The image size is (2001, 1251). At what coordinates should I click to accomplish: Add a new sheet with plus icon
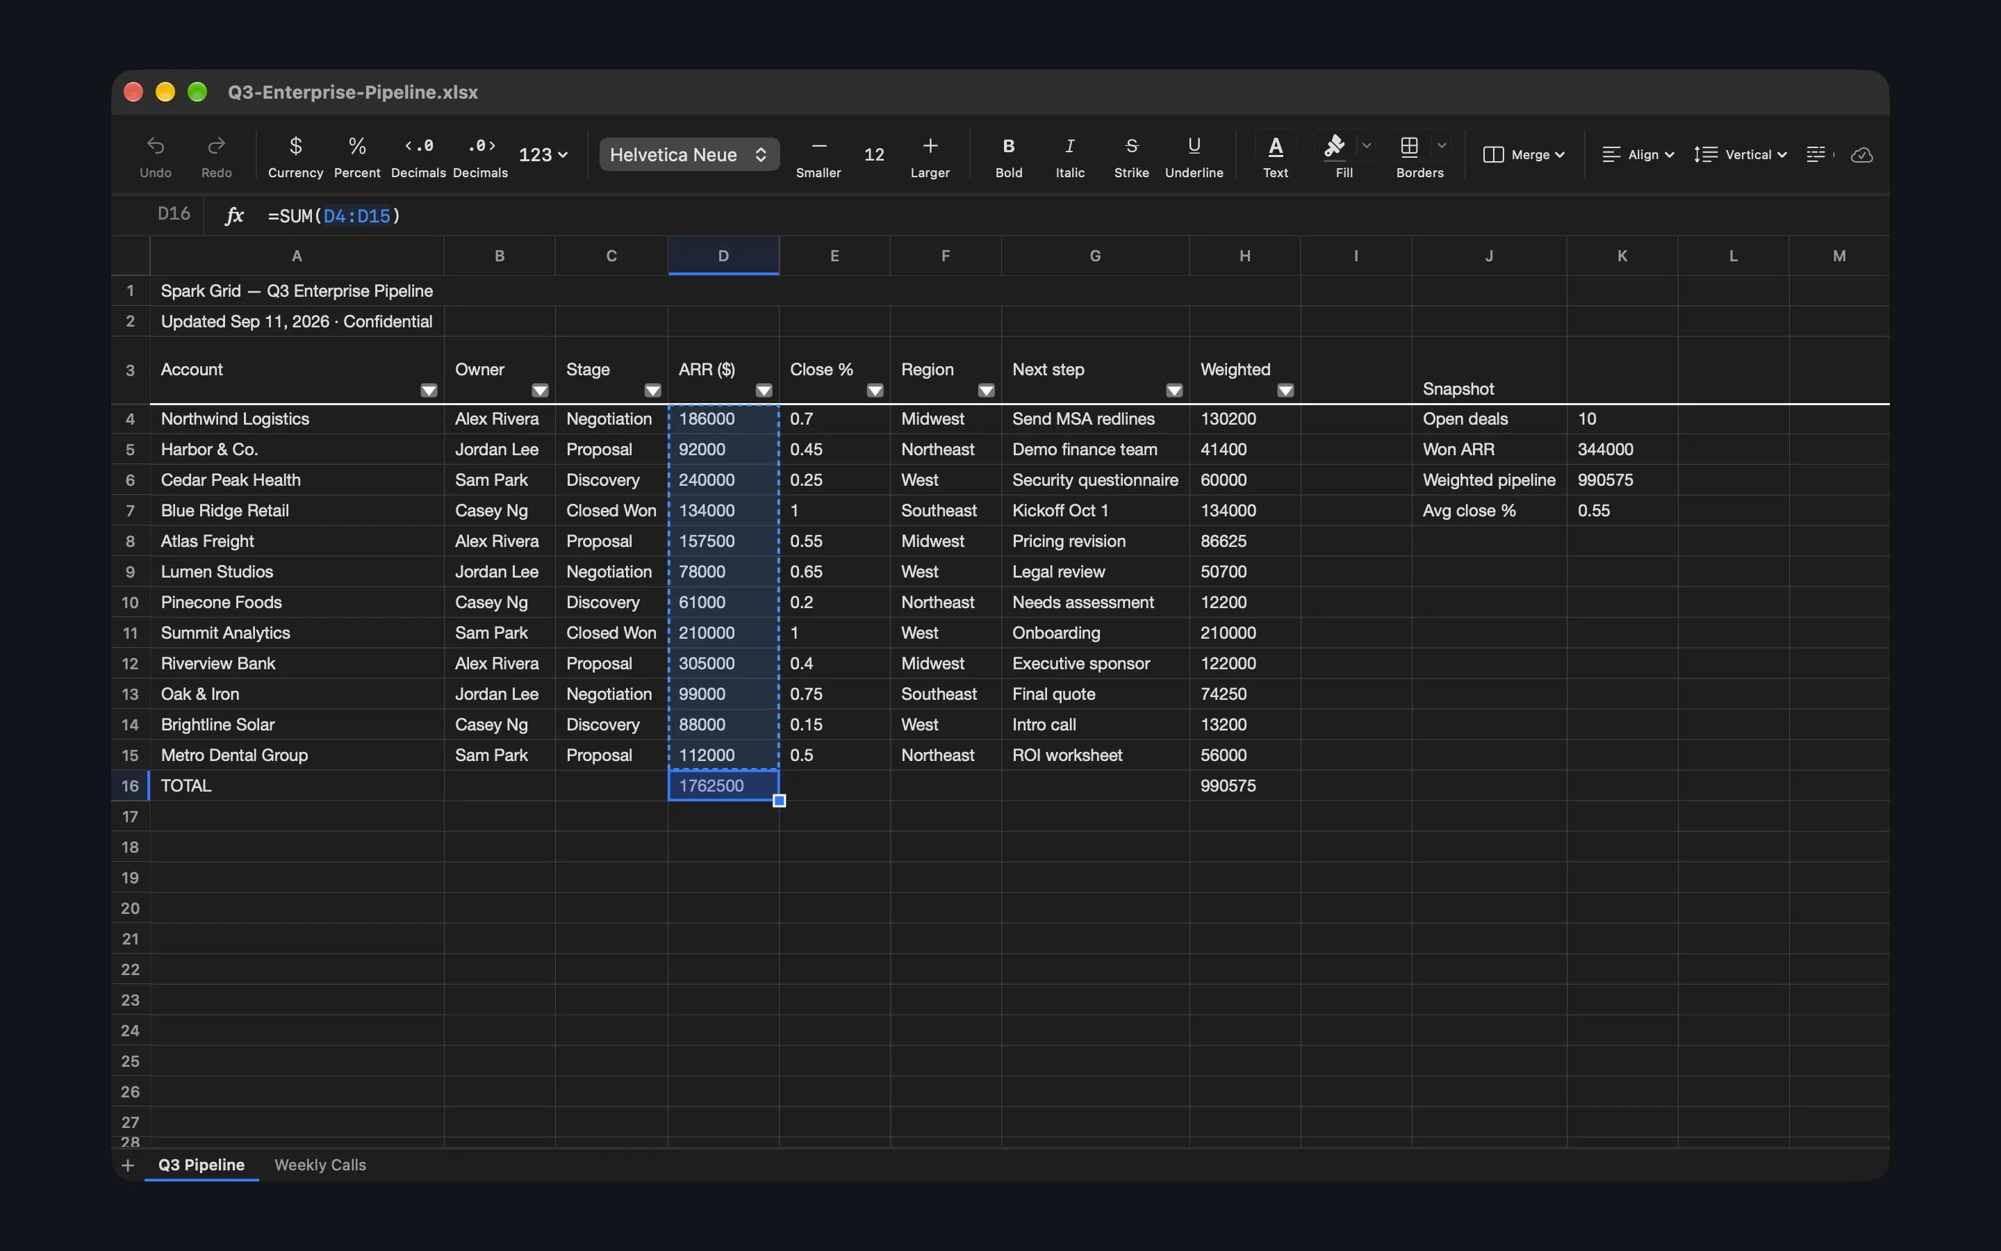tap(127, 1165)
